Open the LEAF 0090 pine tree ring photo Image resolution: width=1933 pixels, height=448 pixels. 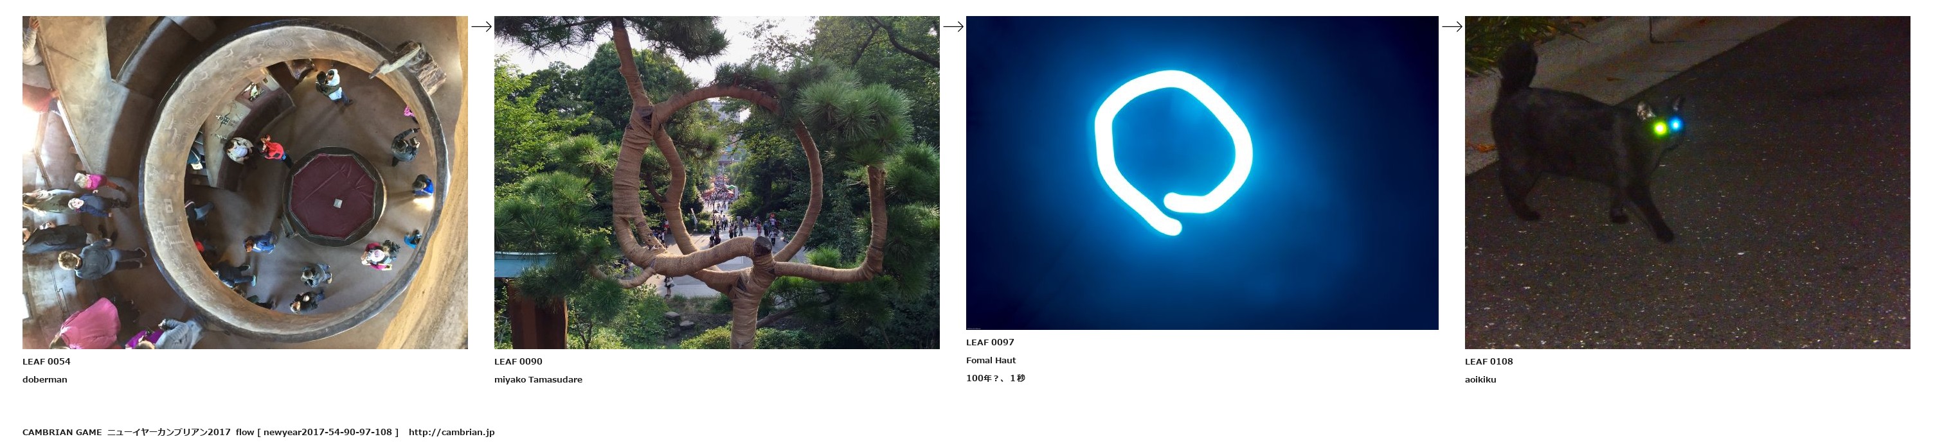(717, 182)
